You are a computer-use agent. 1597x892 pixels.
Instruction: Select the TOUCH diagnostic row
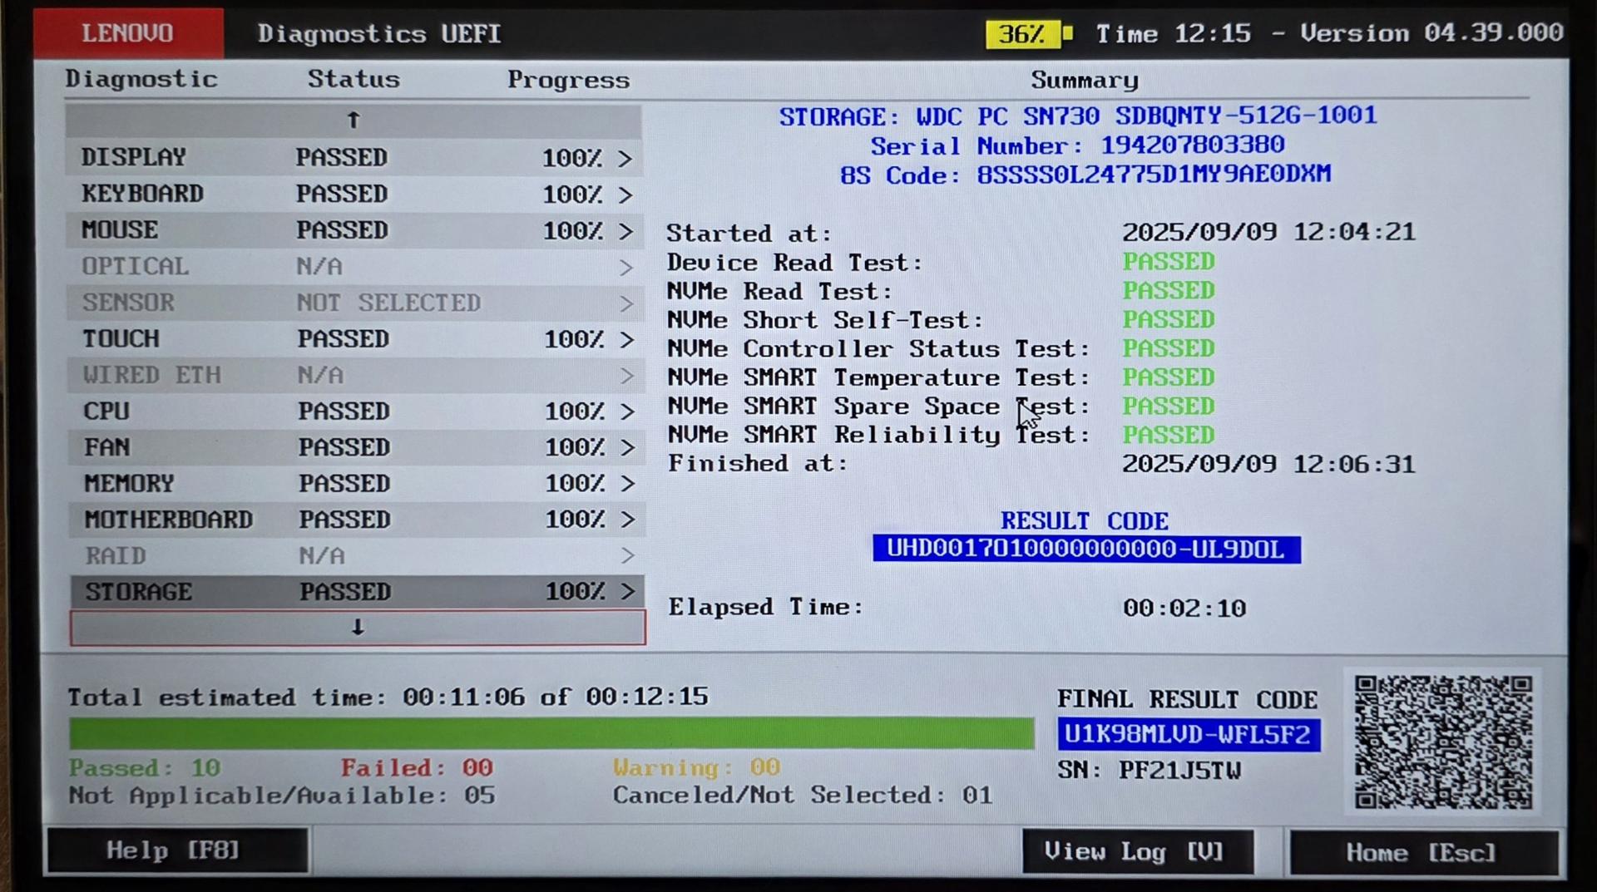[x=355, y=339]
